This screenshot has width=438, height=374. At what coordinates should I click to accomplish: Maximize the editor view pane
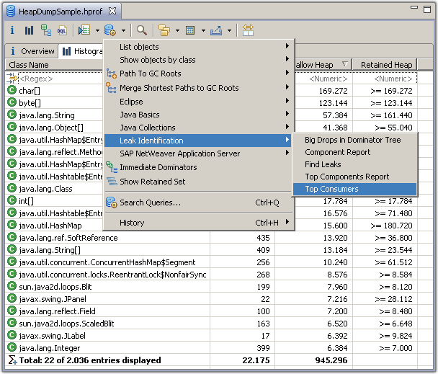pos(427,9)
